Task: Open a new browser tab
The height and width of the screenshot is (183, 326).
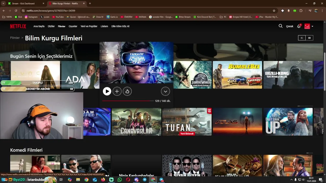Action: 90,4
